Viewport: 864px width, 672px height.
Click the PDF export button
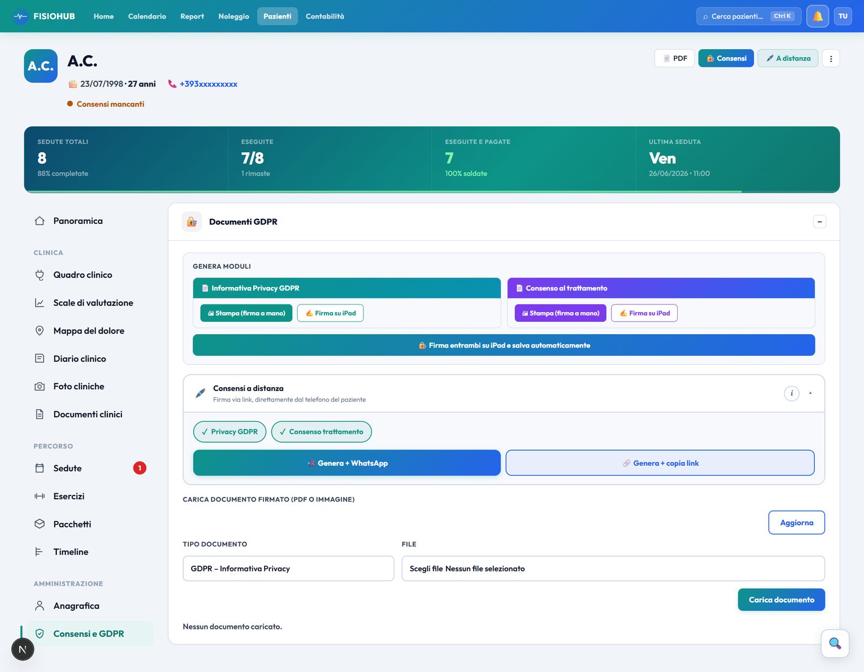click(674, 58)
